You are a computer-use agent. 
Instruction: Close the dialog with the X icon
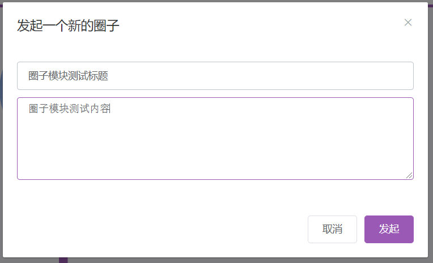pos(408,23)
